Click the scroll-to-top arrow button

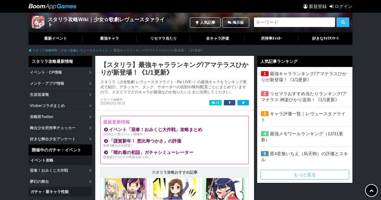pos(371,190)
